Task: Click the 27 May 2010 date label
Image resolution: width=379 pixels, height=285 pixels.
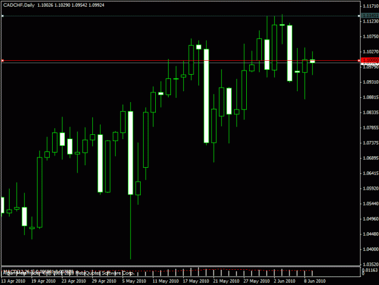Action: [257, 281]
